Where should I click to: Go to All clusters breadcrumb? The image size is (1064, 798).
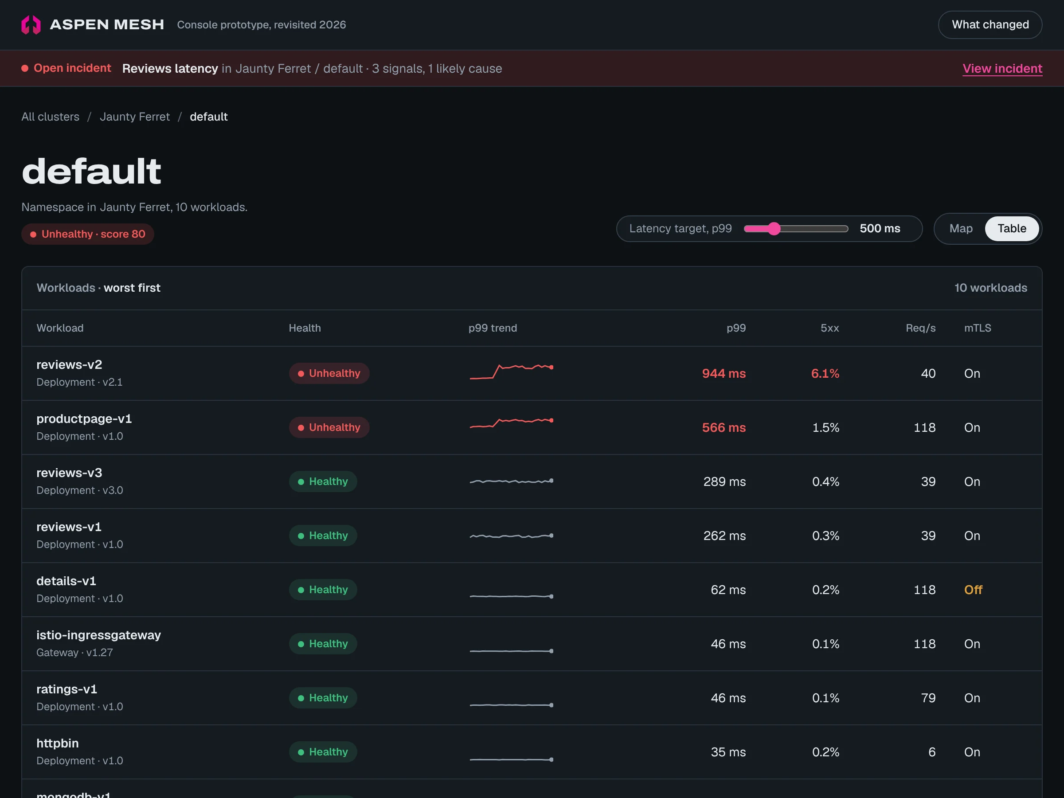(x=51, y=117)
